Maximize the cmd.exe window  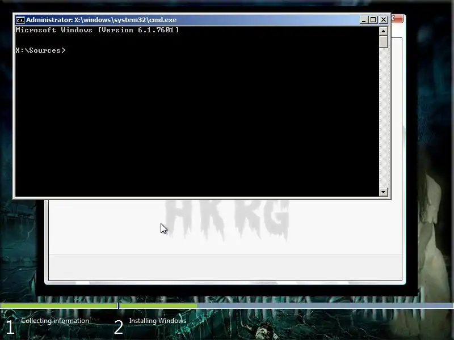(373, 20)
